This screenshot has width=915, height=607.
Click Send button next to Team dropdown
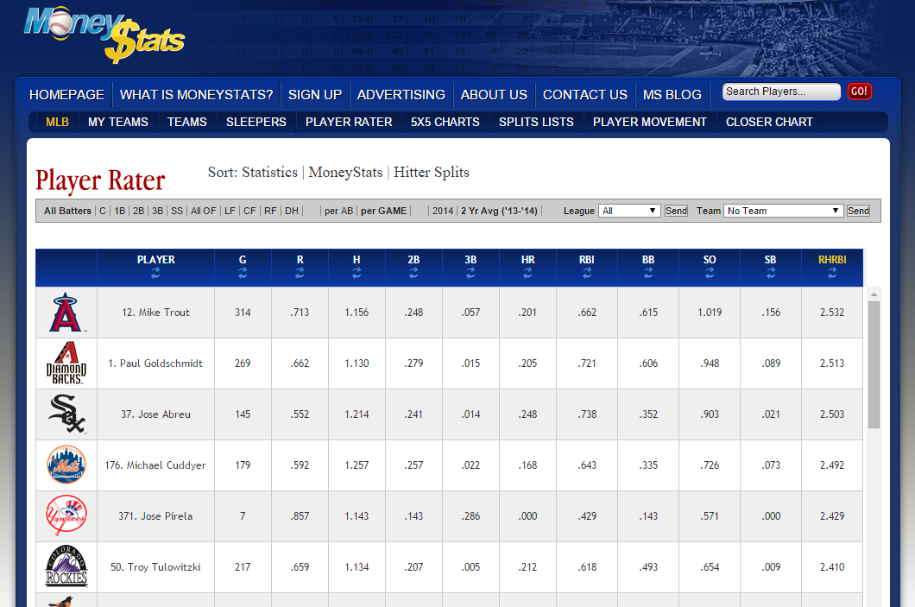click(x=858, y=211)
